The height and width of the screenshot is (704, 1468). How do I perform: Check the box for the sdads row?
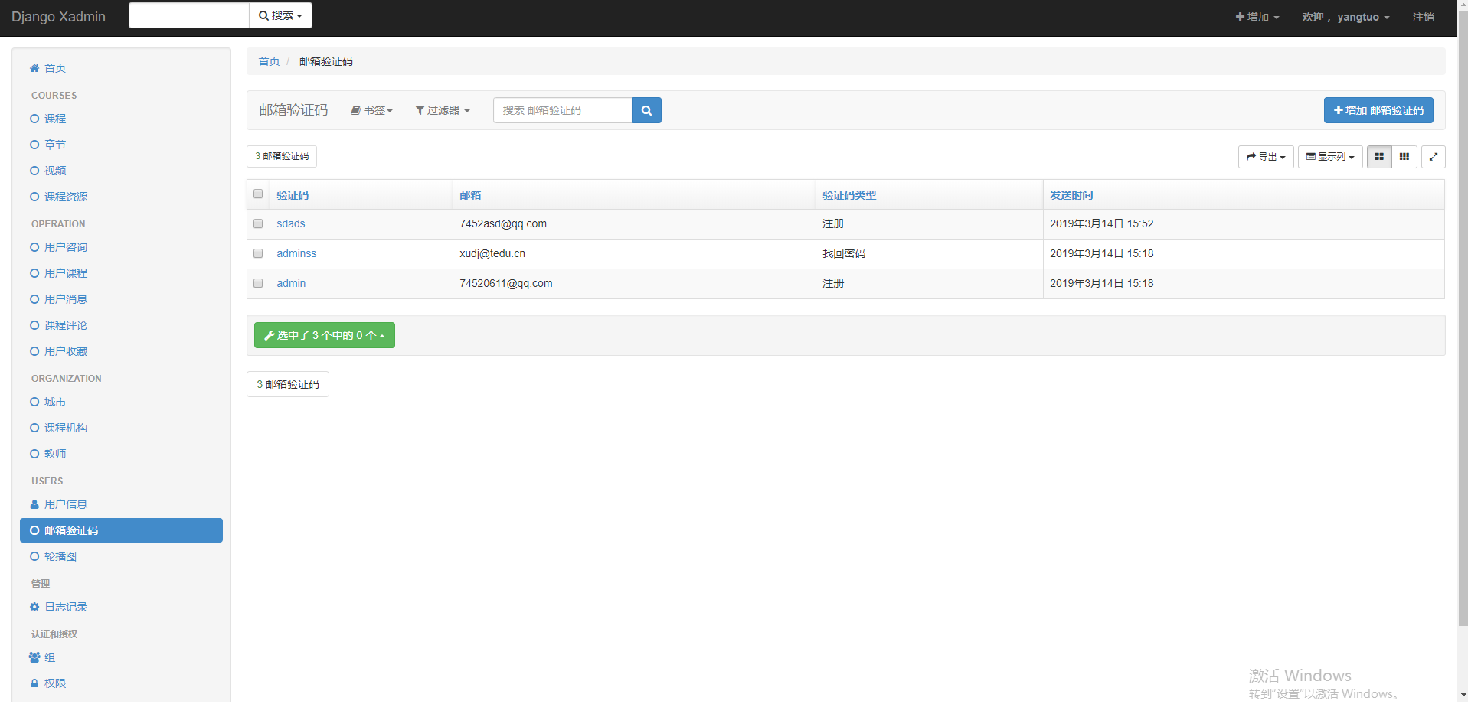coord(258,223)
